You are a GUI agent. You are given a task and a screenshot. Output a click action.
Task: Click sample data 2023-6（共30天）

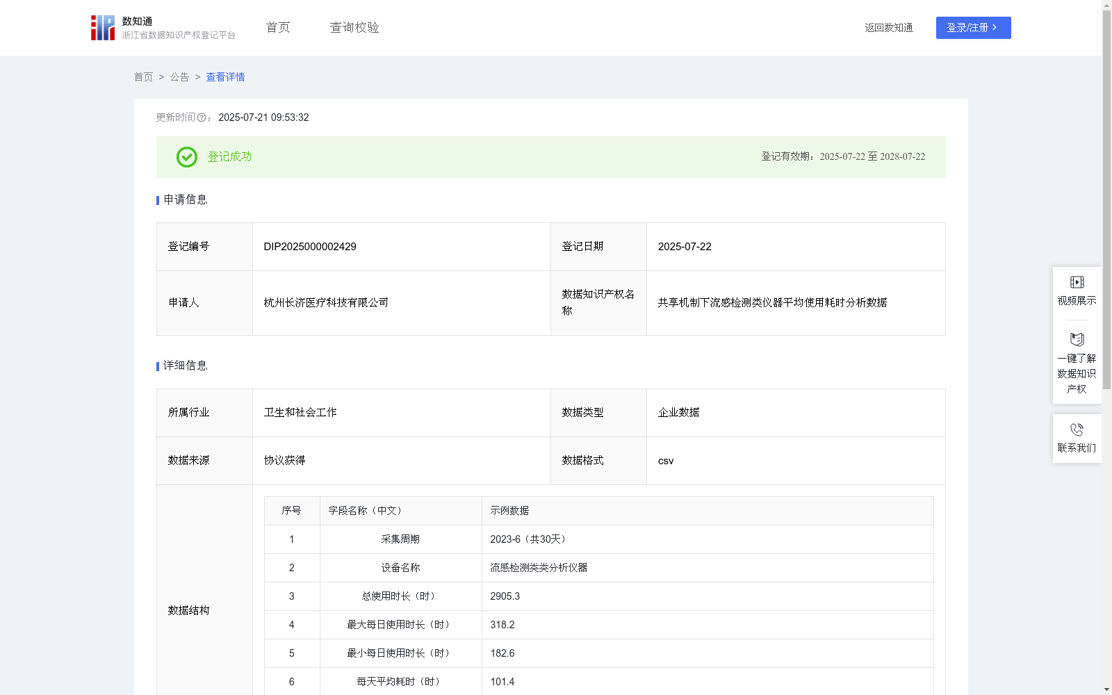[x=530, y=539]
